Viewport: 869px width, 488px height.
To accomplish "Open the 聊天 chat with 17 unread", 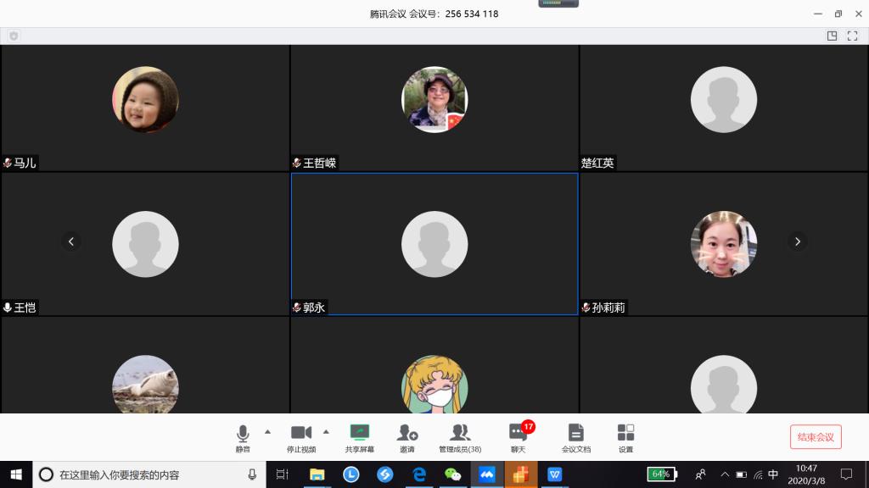I will click(518, 437).
